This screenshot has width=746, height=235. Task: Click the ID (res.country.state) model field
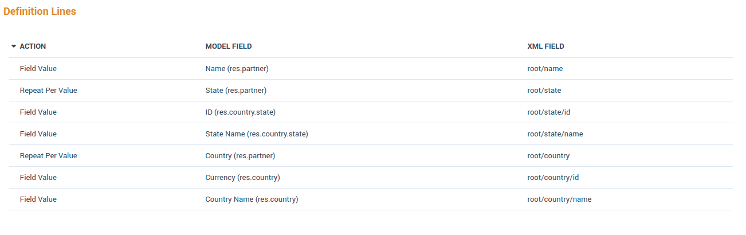click(244, 112)
